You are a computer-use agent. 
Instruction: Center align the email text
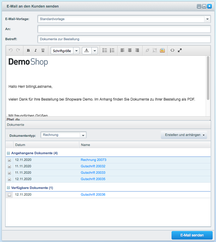(x=130, y=51)
